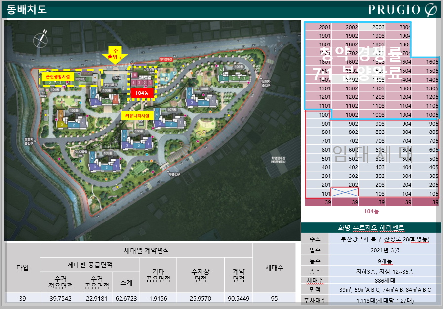Select unit cell 1203
Screen dimensions: 443x309
pyautogui.click(x=371, y=97)
